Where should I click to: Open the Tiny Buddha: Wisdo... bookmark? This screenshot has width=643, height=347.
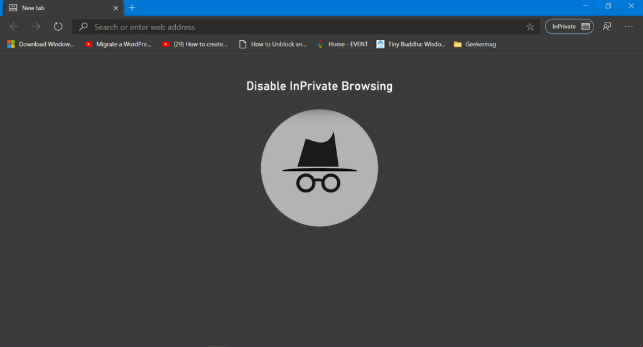click(x=411, y=45)
